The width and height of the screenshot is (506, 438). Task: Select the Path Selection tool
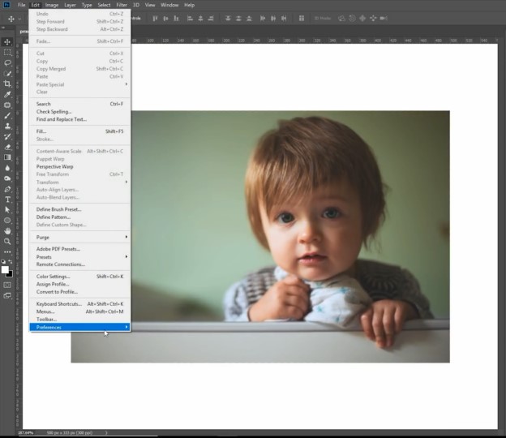(7, 210)
